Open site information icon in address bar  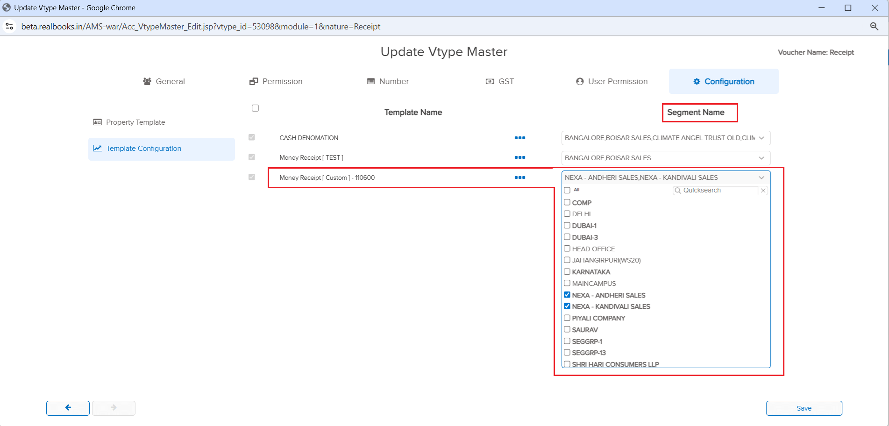coord(9,27)
